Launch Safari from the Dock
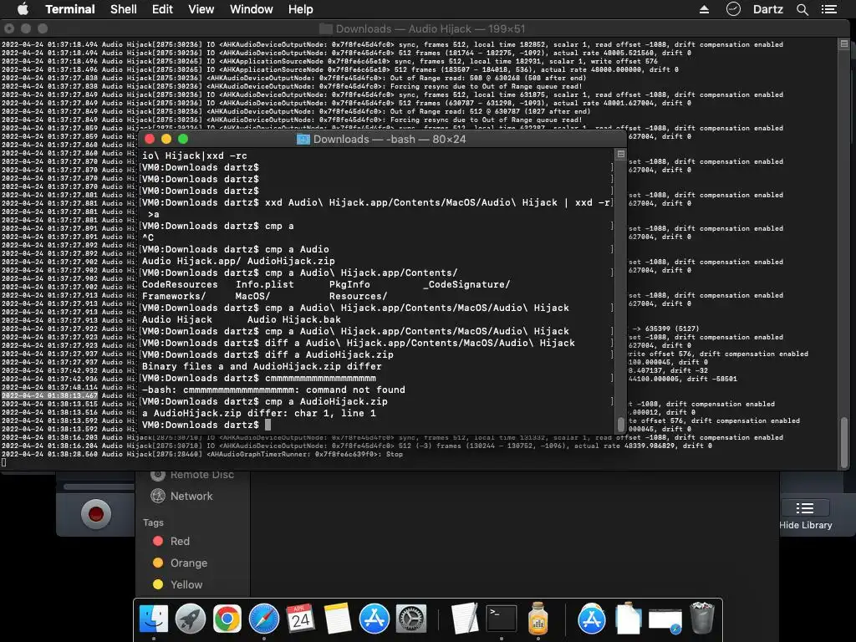This screenshot has width=856, height=642. pos(263,619)
